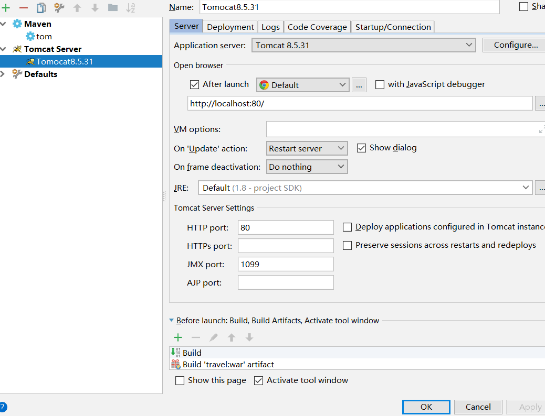Click the Chrome browser icon
The height and width of the screenshot is (416, 545).
coord(264,85)
